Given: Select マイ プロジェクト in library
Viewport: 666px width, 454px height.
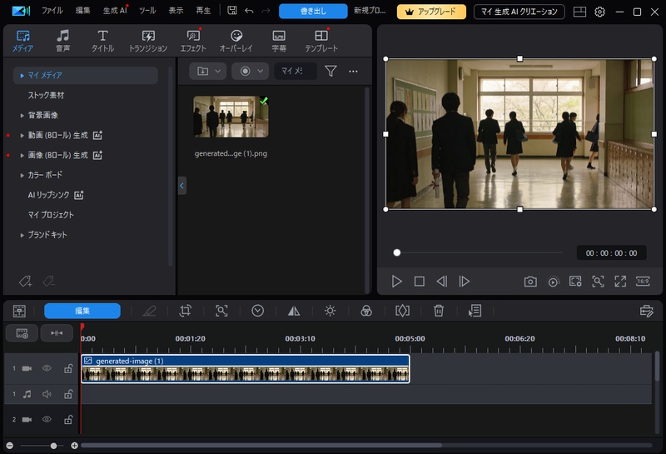Looking at the screenshot, I should (x=51, y=215).
